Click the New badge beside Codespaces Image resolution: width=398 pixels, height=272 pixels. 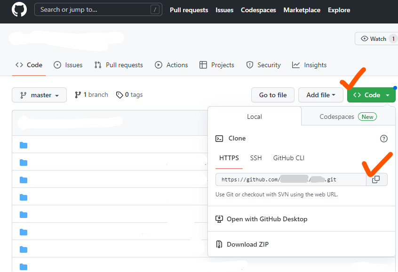(x=367, y=117)
